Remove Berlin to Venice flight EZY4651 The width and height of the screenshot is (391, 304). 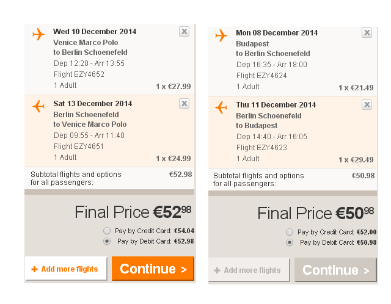pyautogui.click(x=184, y=104)
